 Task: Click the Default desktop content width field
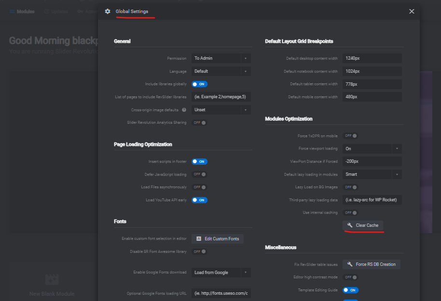coord(372,58)
